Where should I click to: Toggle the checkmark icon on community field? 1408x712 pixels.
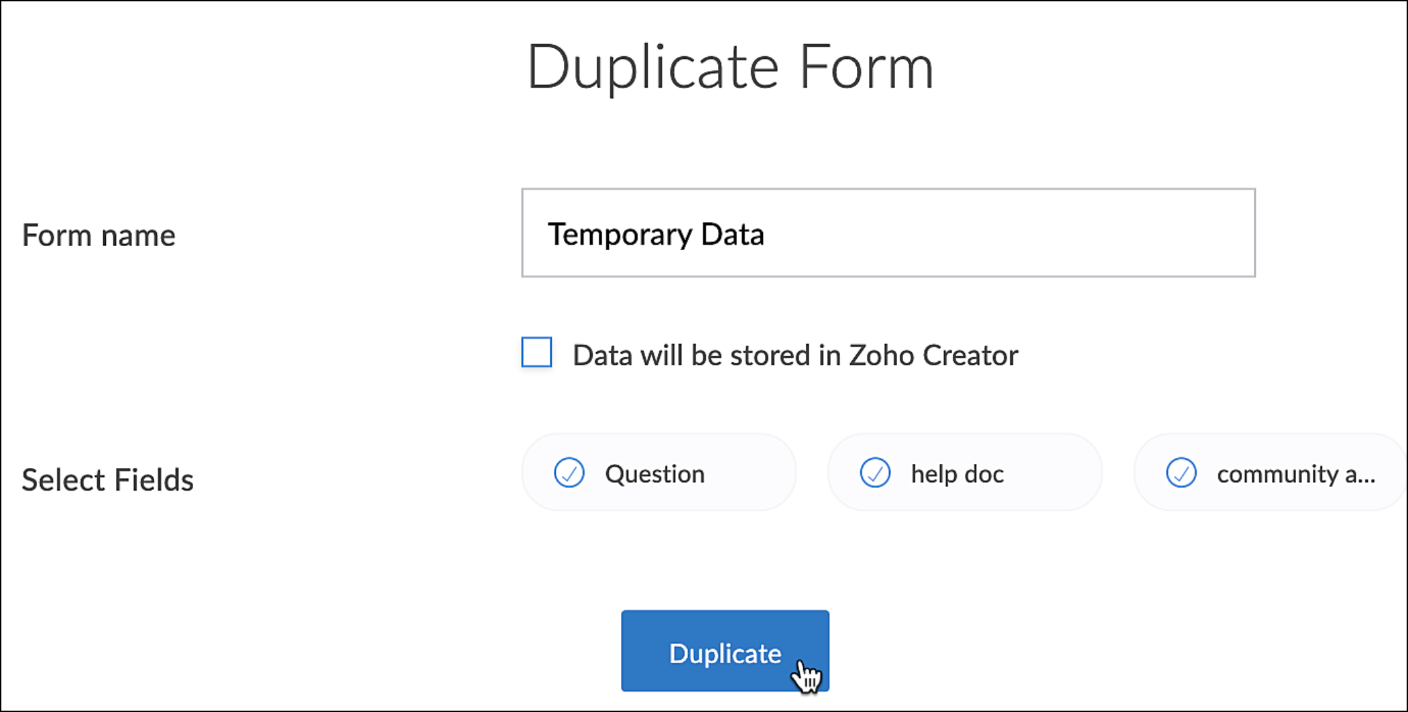(1181, 473)
